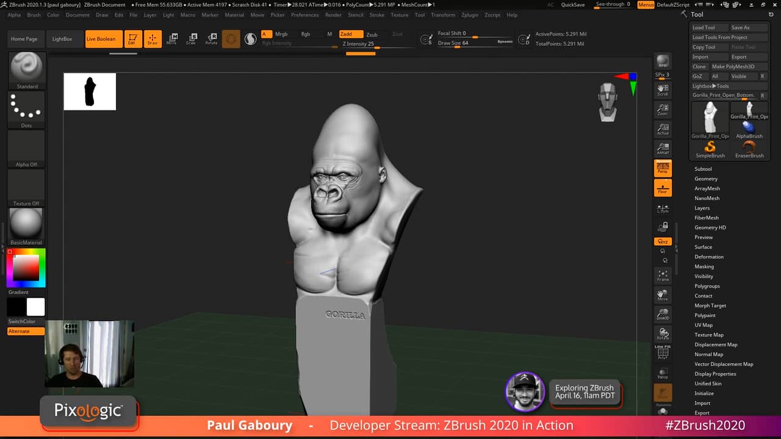Open the Standard brush selector

26,71
